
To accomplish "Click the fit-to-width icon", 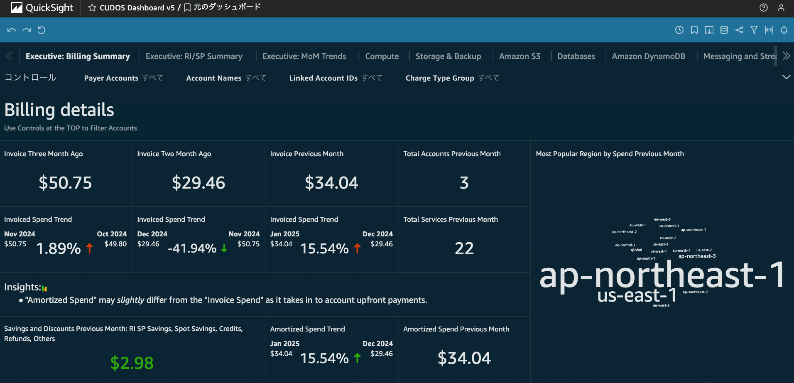I will point(769,30).
